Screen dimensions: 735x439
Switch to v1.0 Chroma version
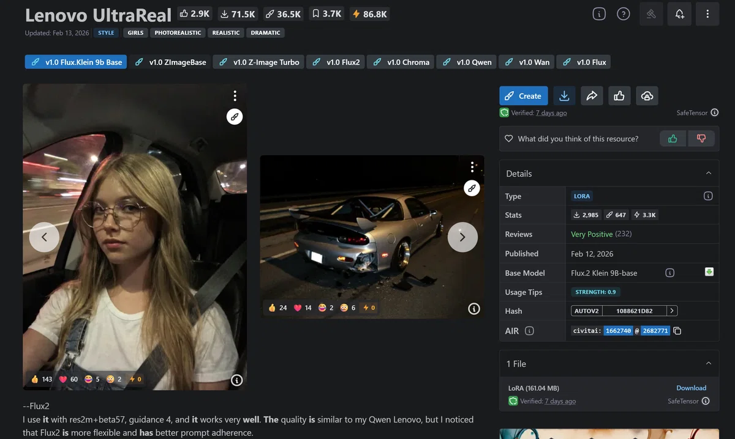401,62
